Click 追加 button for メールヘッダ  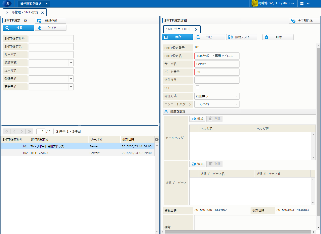coord(197,119)
